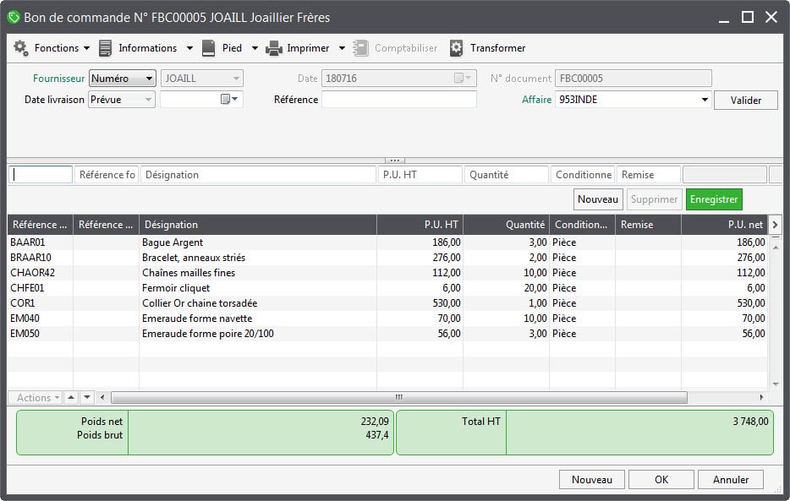The width and height of the screenshot is (790, 501).
Task: Open the Actions dropdown
Action: (x=36, y=397)
